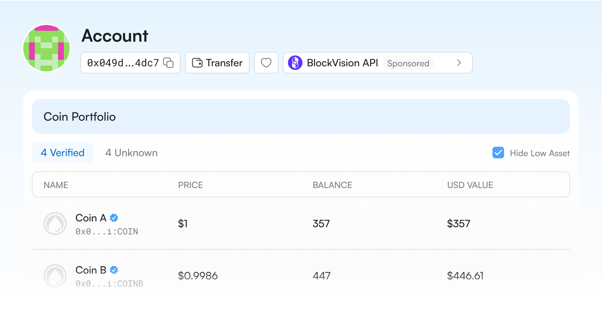Viewport: 602px width, 325px height.
Task: Click the Coin B 0x0...i:COINB address
Action: tap(109, 284)
